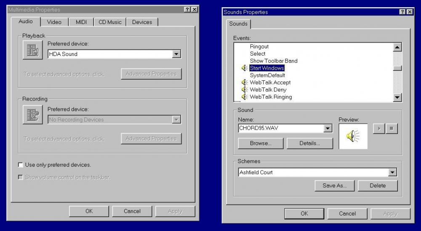The width and height of the screenshot is (421, 231).
Task: Click Apply in Sounds Properties
Action: 390,214
